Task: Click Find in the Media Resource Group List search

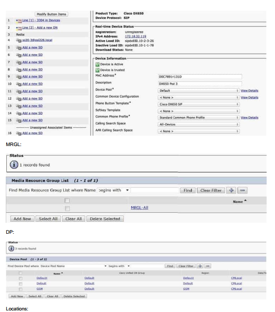Action: [188, 190]
